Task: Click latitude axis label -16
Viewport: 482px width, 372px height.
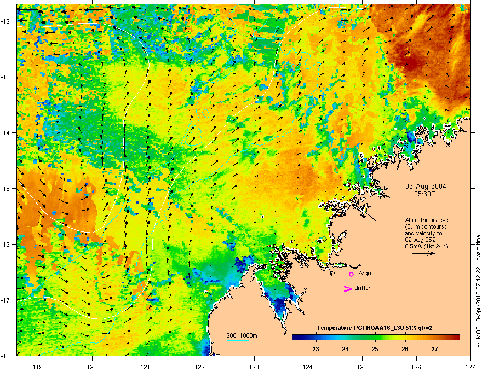Action: click(6, 245)
